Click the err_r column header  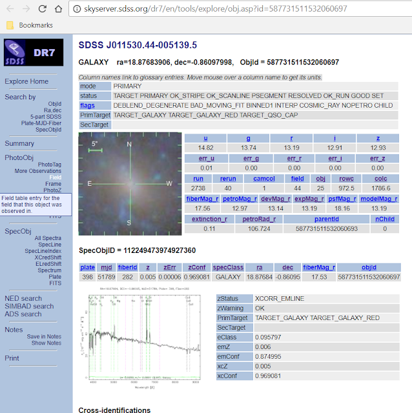coord(294,158)
